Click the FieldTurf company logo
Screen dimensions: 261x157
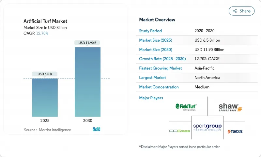[186, 107]
